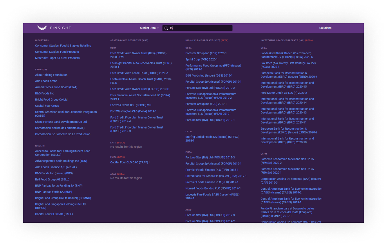Select Advancepierre Foods Holdings Inc (TSN)
The height and width of the screenshot is (246, 387).
coord(61,161)
